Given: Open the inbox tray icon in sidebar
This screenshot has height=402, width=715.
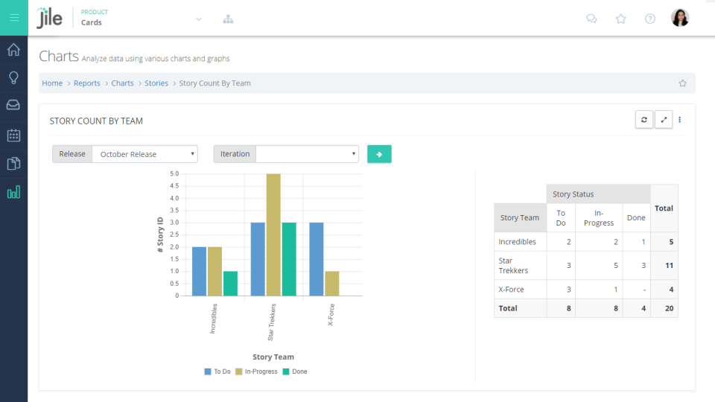Looking at the screenshot, I should tap(13, 105).
